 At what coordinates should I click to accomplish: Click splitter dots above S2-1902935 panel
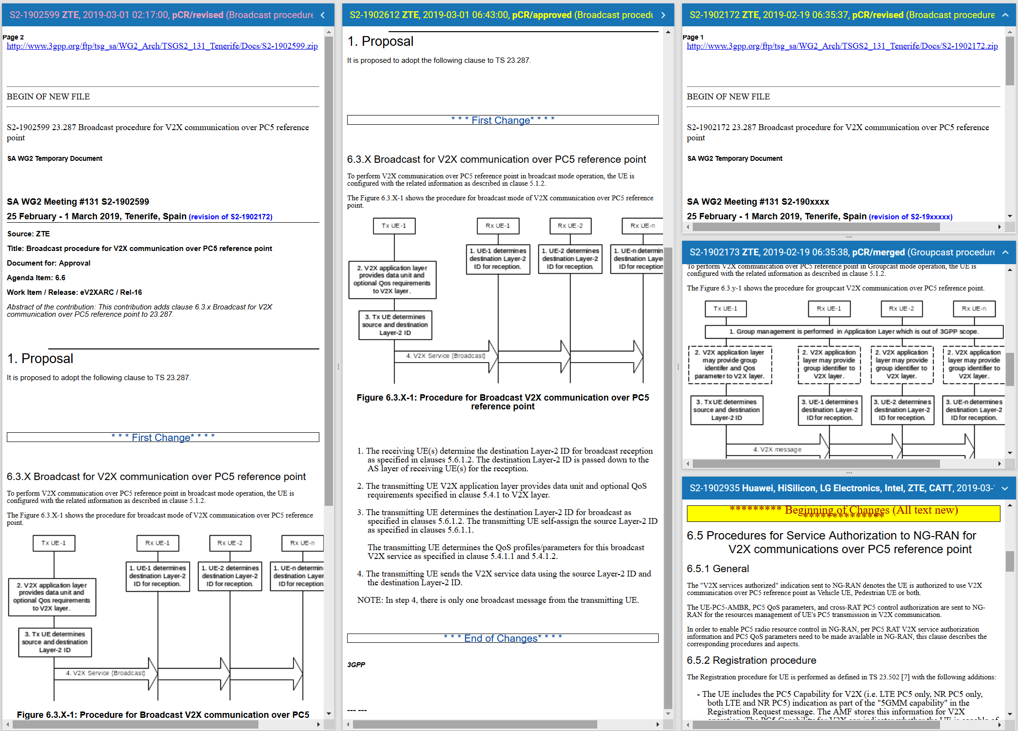(849, 473)
